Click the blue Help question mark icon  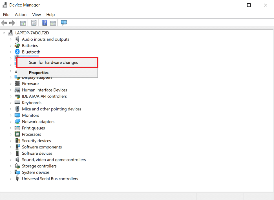pyautogui.click(x=45, y=23)
